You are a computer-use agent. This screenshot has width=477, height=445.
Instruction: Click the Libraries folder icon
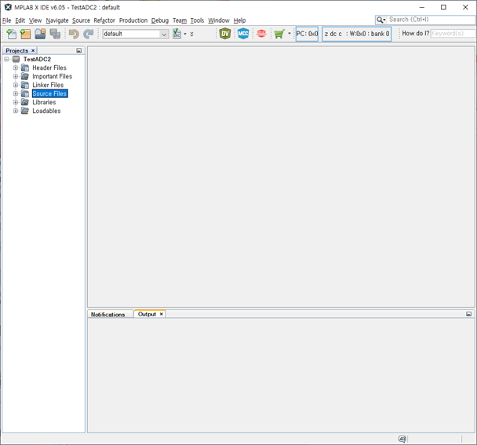point(25,102)
